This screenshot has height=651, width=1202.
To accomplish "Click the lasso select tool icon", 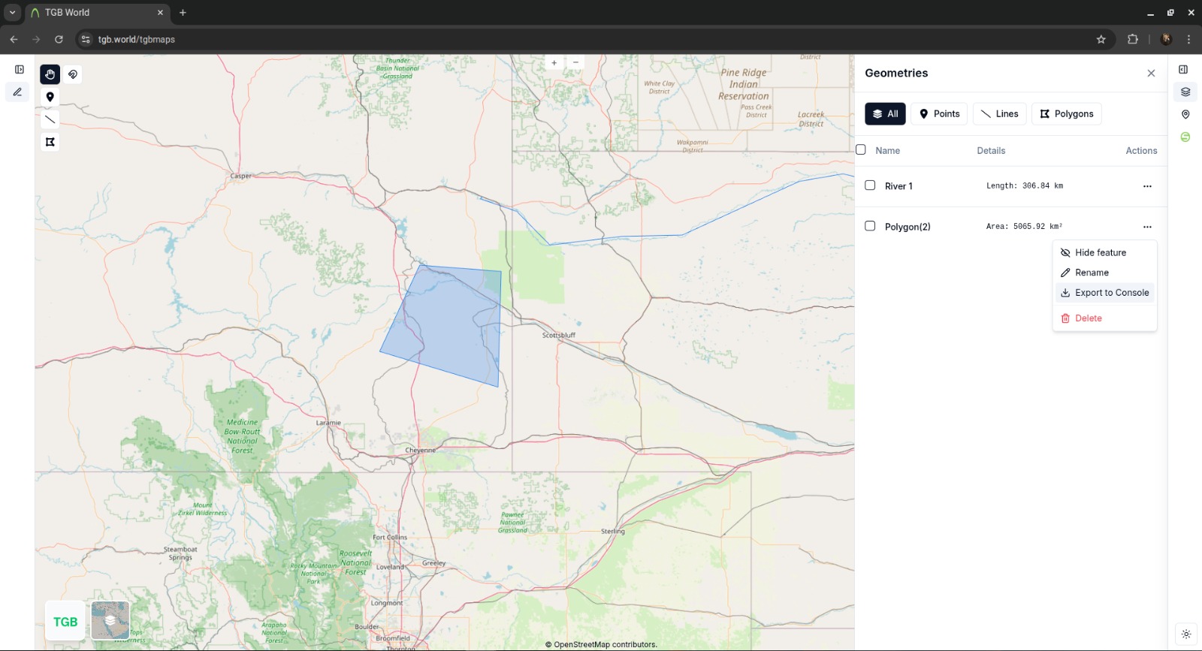I will [73, 74].
